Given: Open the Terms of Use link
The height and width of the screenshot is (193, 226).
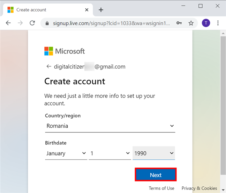Looking at the screenshot, I should coord(161,188).
